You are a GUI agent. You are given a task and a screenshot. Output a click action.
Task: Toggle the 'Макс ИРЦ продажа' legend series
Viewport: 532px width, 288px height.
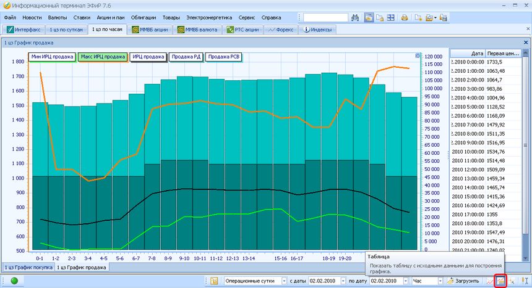pos(102,57)
